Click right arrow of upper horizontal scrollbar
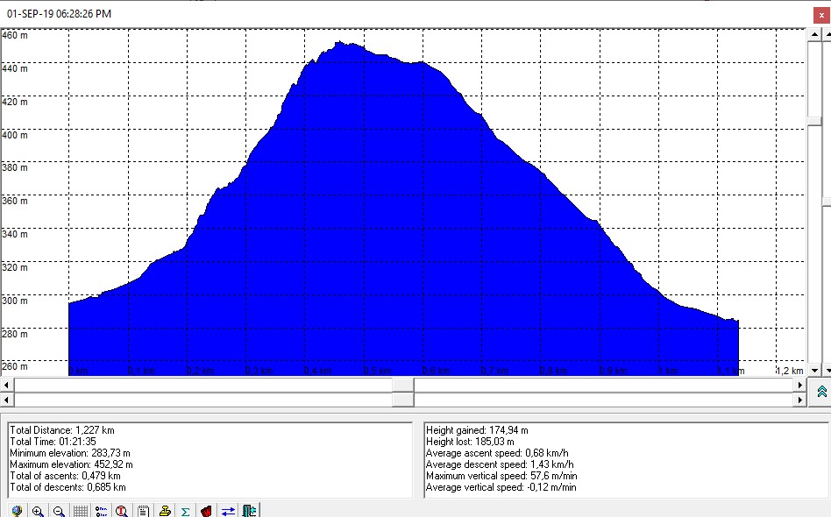This screenshot has width=831, height=517. (x=799, y=385)
